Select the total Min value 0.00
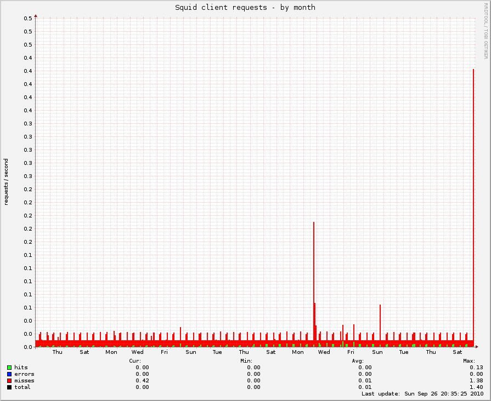491x401 pixels. (253, 387)
